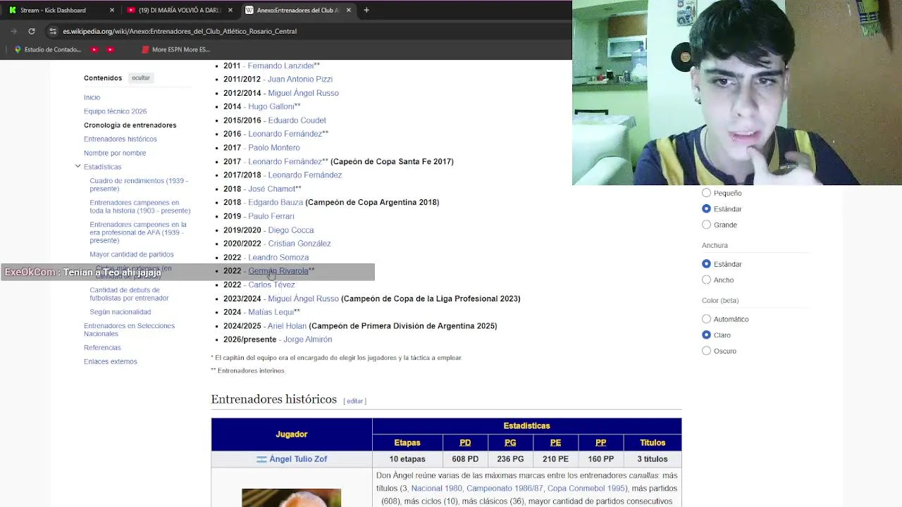This screenshot has height=507, width=902.
Task: Open Paolo Montero link
Action: coord(273,147)
